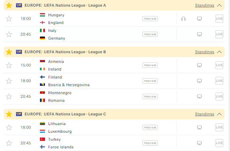Favorite the Hungary vs England match star
Viewport: 230px width, 151px height.
point(9,19)
